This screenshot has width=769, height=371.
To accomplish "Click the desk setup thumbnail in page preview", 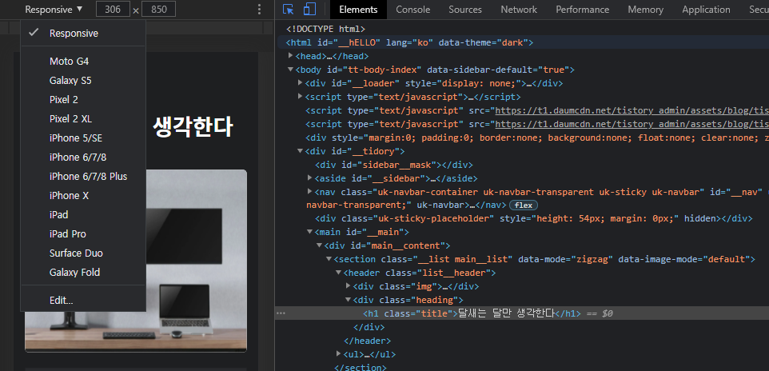I will point(196,261).
